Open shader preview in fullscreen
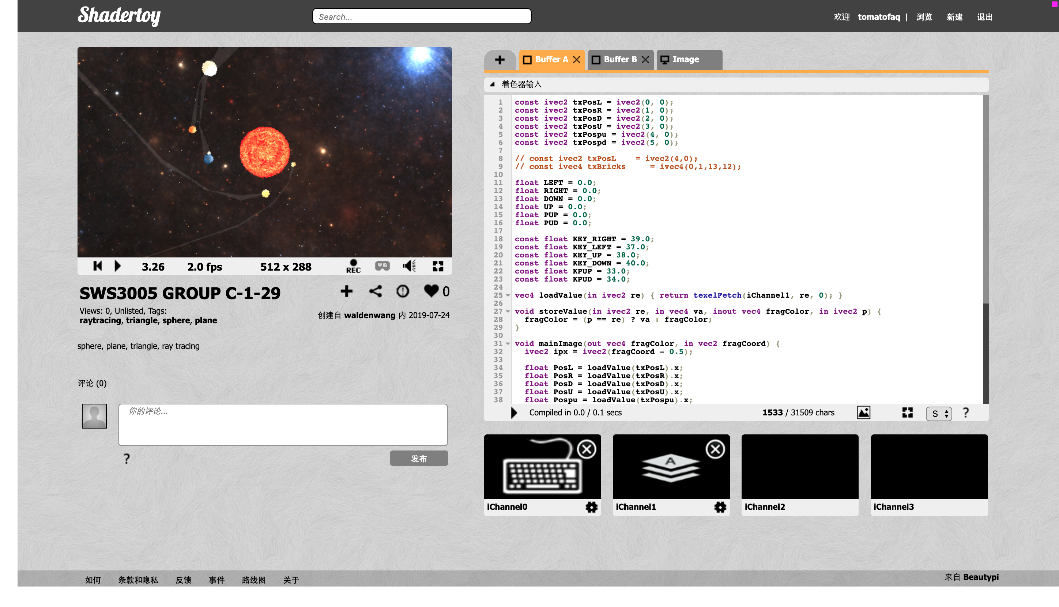Screen dimensions: 1059x607 [438, 266]
